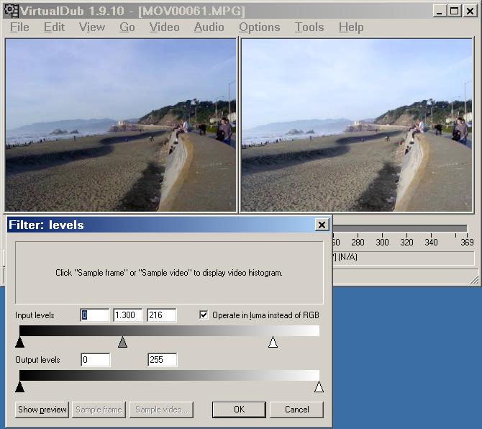Image resolution: width=482 pixels, height=429 pixels.
Task: Open the File menu
Action: (x=19, y=27)
